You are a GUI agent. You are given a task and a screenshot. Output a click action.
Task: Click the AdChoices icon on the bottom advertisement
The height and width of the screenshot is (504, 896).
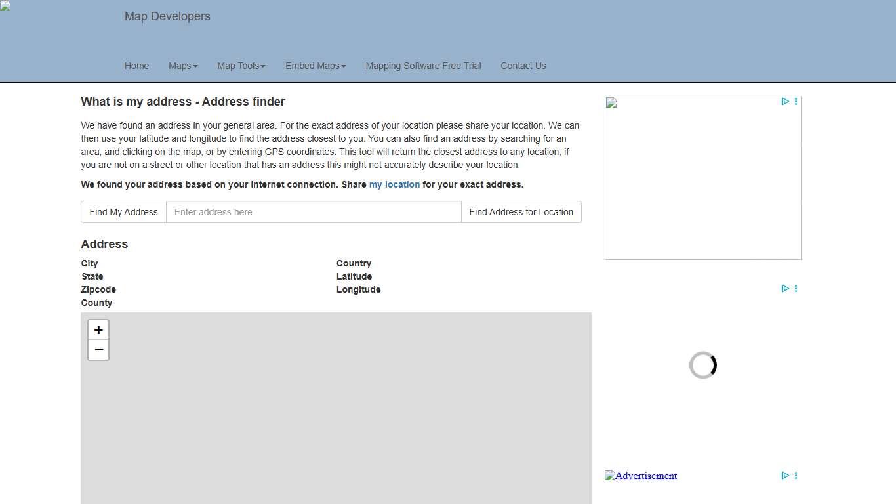coord(785,475)
